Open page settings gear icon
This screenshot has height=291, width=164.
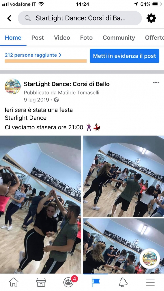click(x=151, y=18)
